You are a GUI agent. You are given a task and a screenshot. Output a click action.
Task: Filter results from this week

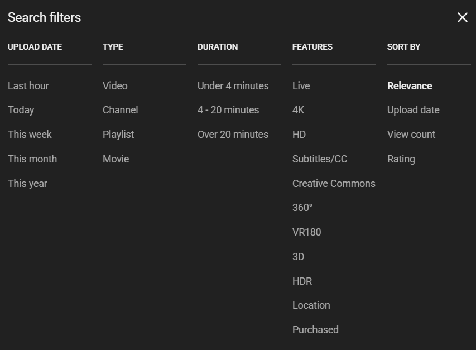30,135
